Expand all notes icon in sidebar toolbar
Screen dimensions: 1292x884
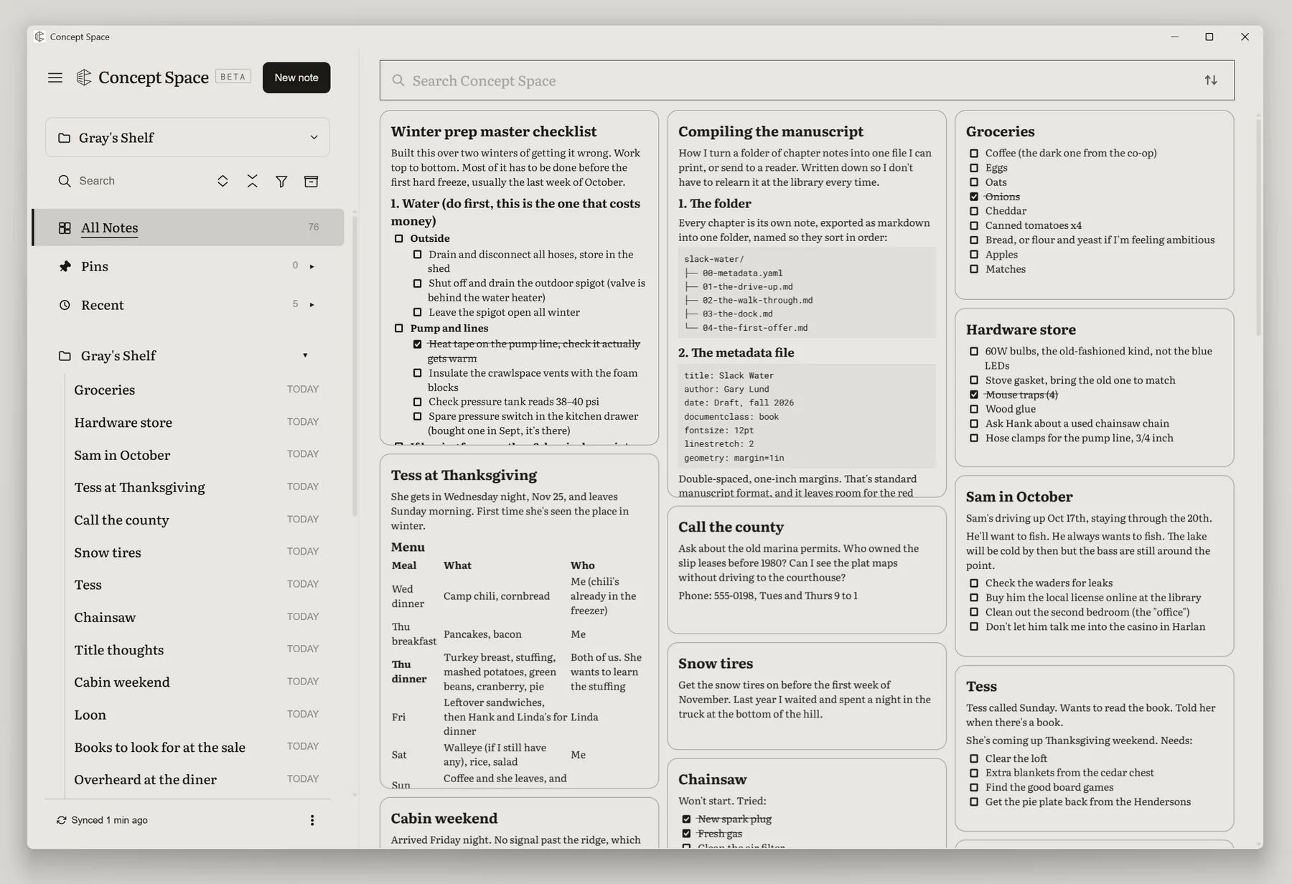223,181
